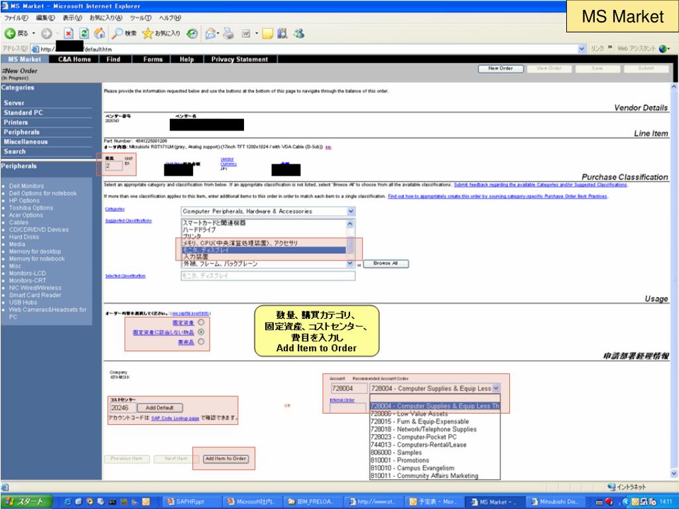Click the Research books icon
The image size is (679, 509).
282,33
